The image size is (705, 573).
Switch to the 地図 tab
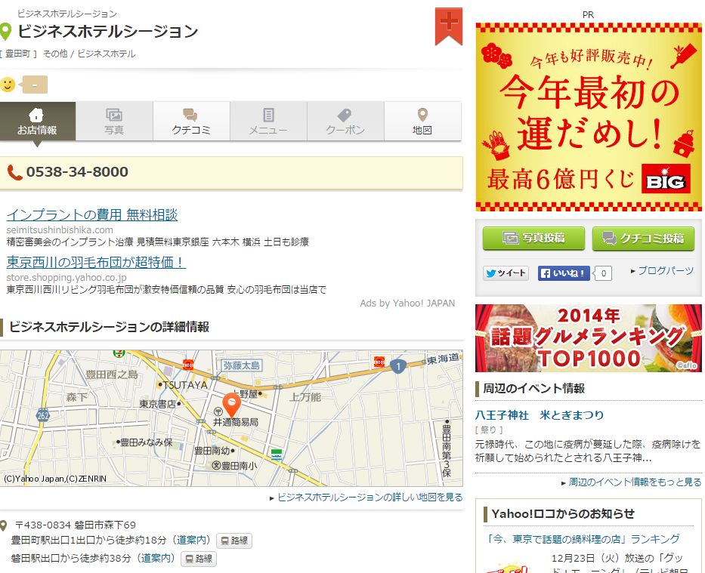(422, 122)
